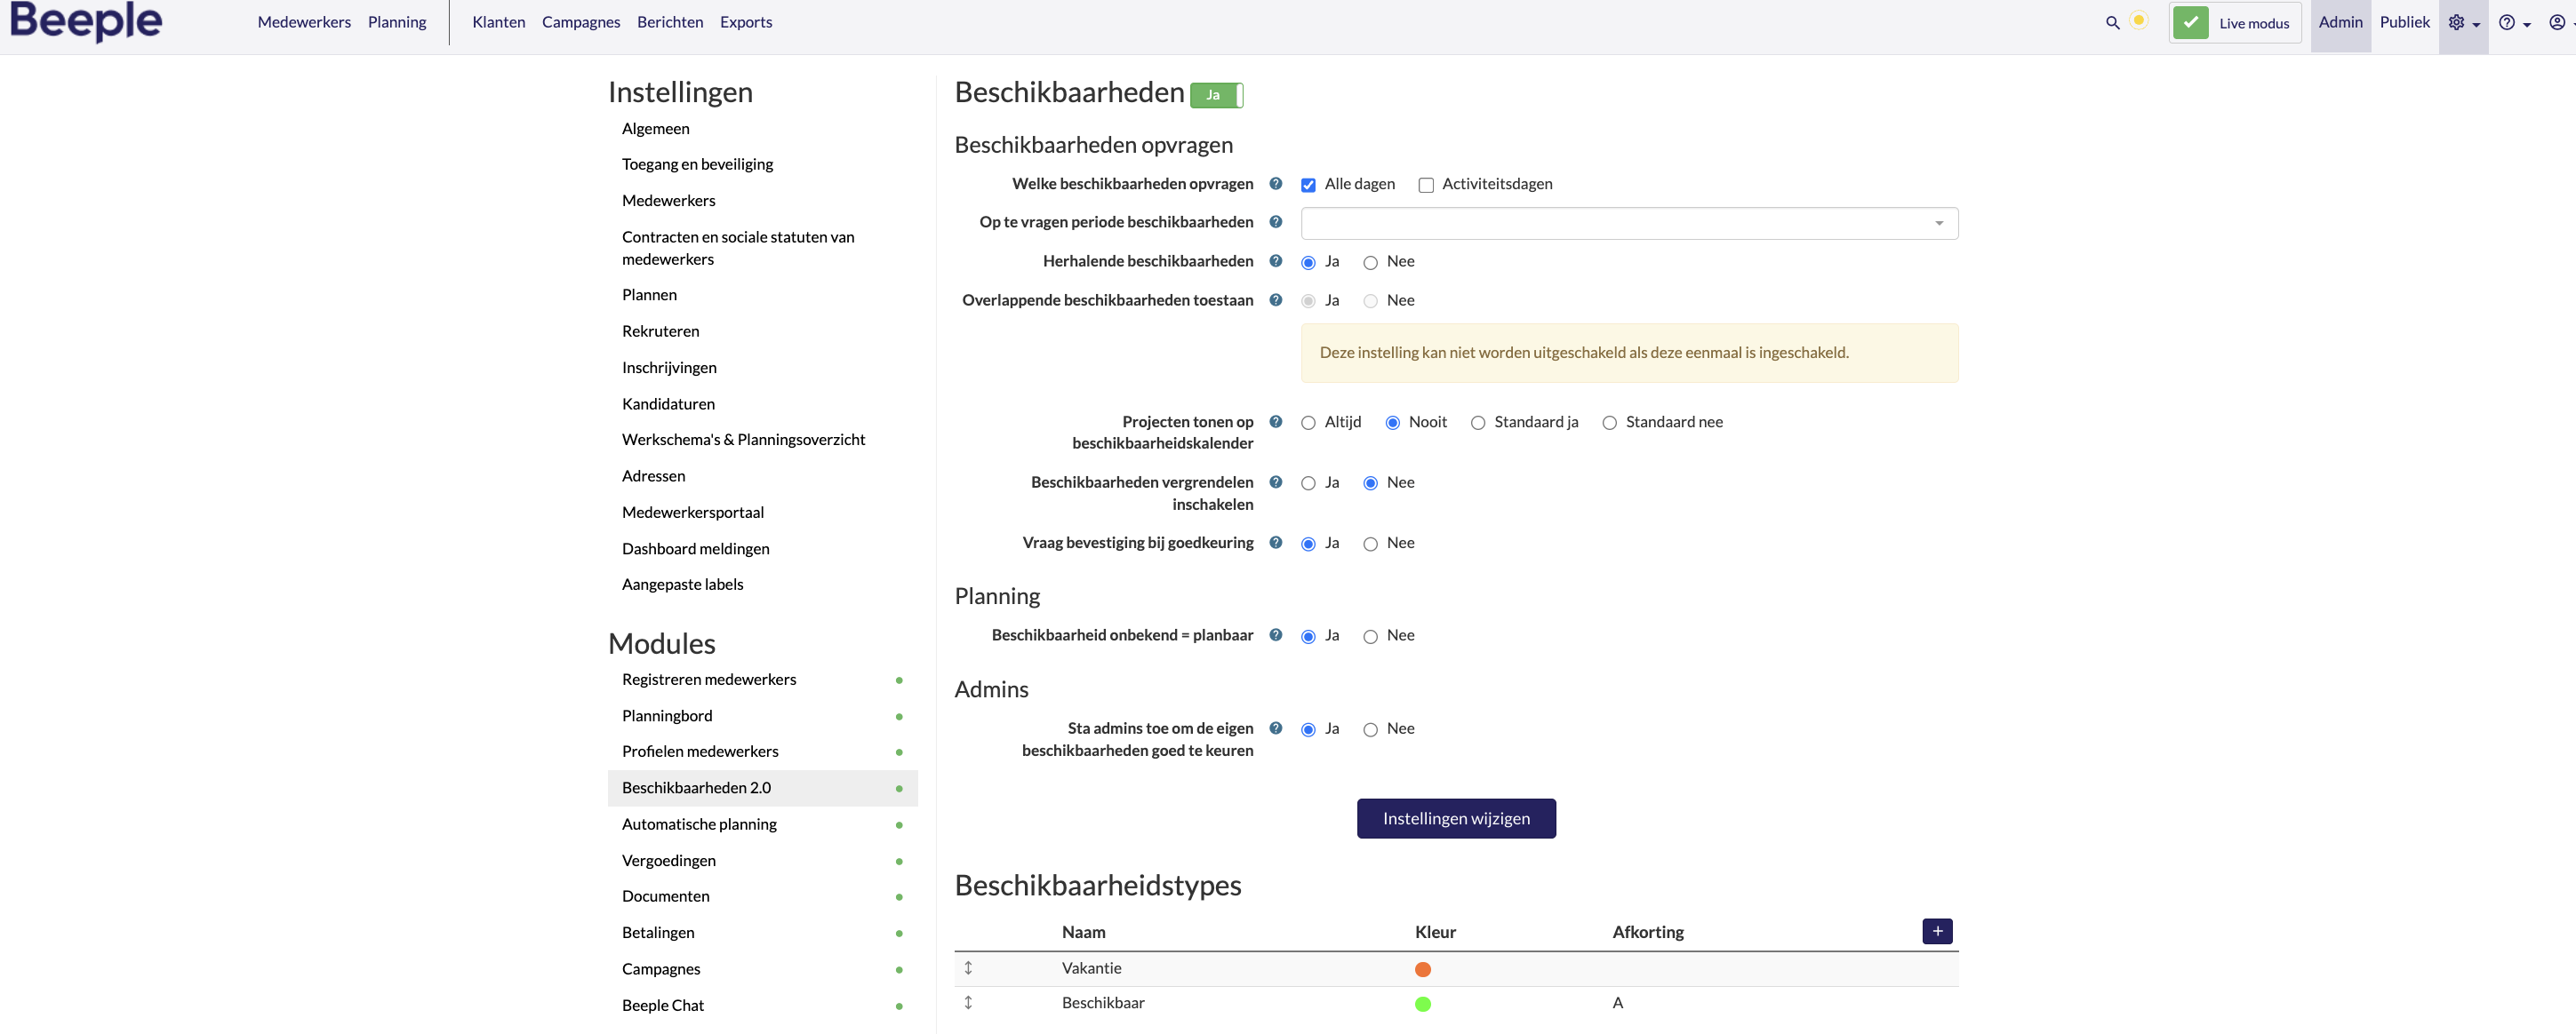This screenshot has height=1034, width=2576.
Task: Click the reorder handle for Vakantie row
Action: pyautogui.click(x=968, y=968)
